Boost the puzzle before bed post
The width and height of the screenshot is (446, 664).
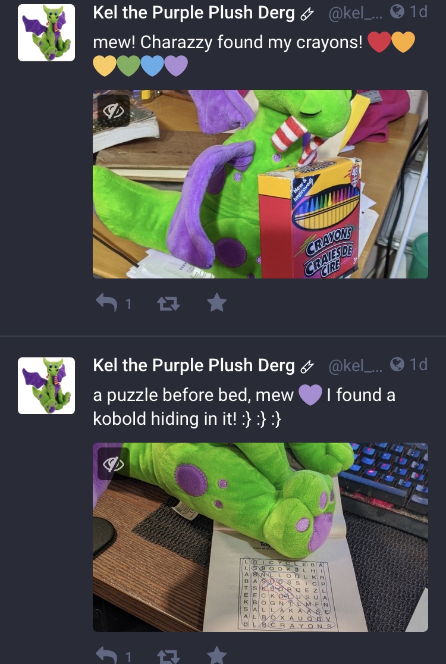168,656
